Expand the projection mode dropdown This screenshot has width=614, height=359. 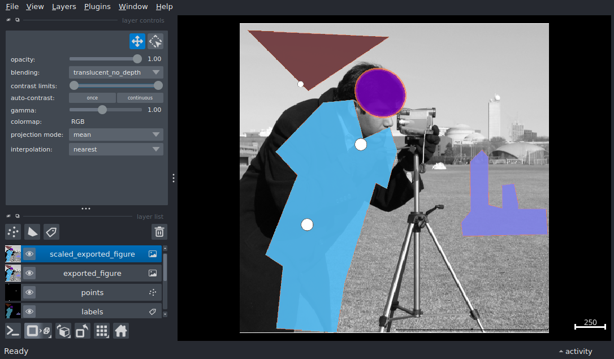click(116, 135)
